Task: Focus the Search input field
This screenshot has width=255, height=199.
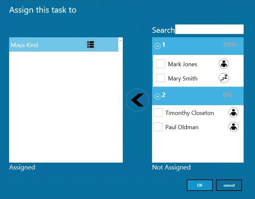Action: [x=209, y=29]
